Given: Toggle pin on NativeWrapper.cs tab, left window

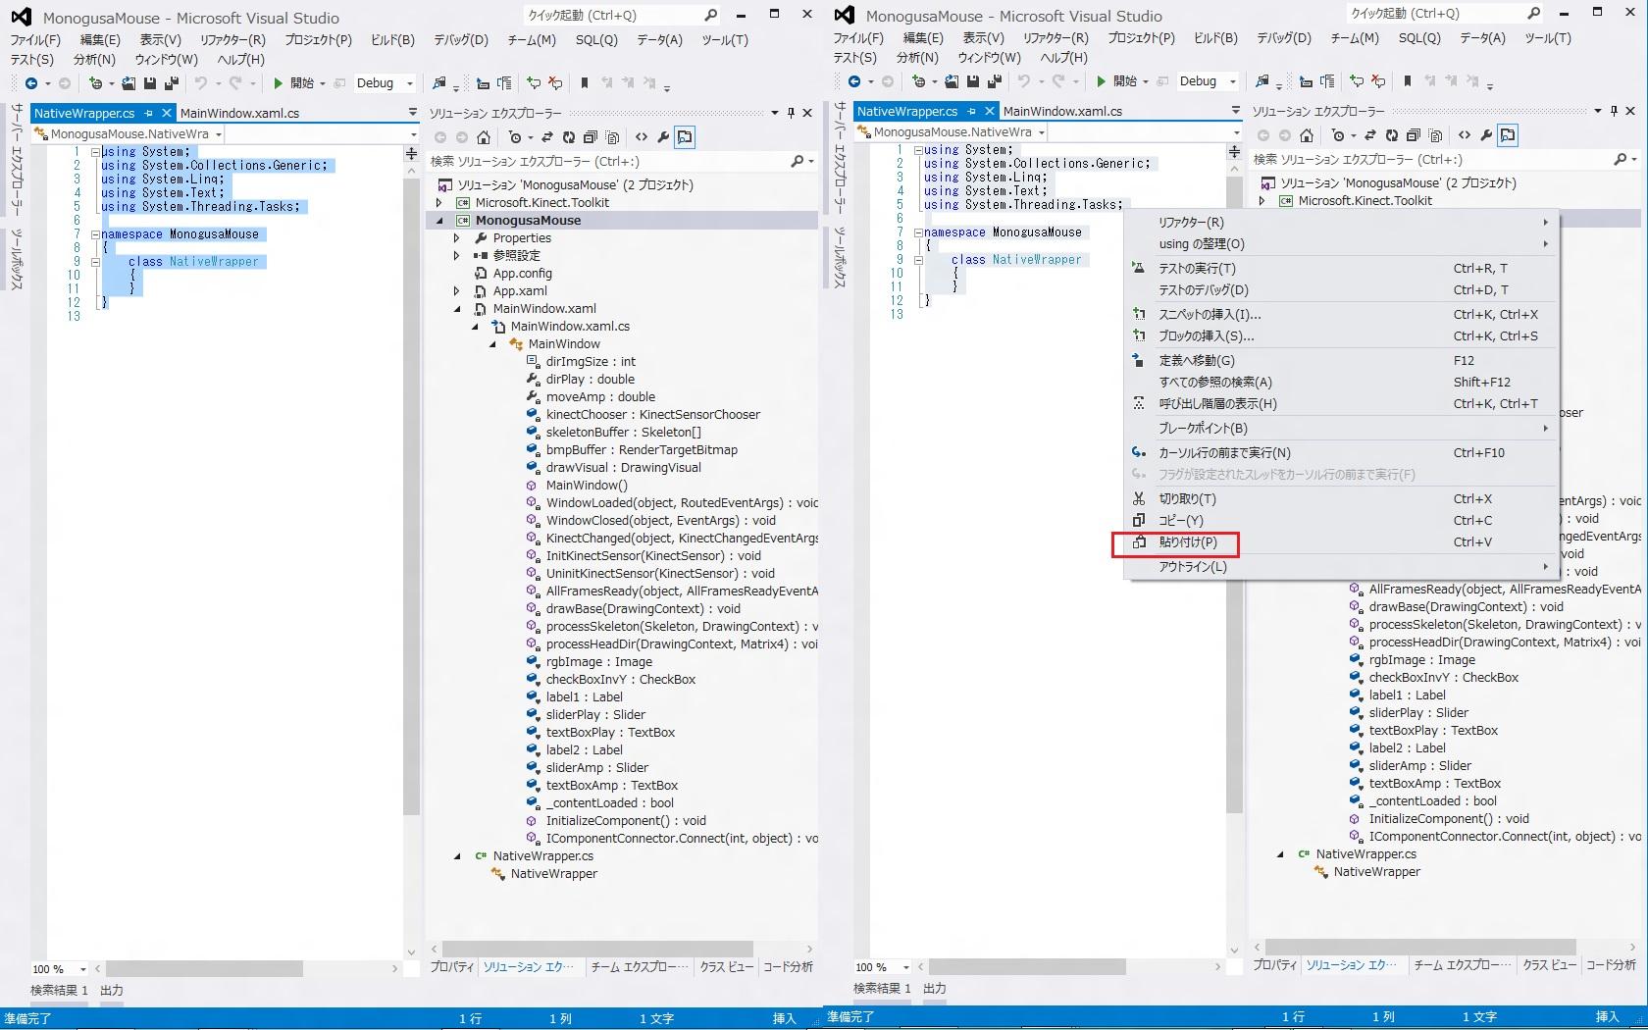Looking at the screenshot, I should 149,113.
